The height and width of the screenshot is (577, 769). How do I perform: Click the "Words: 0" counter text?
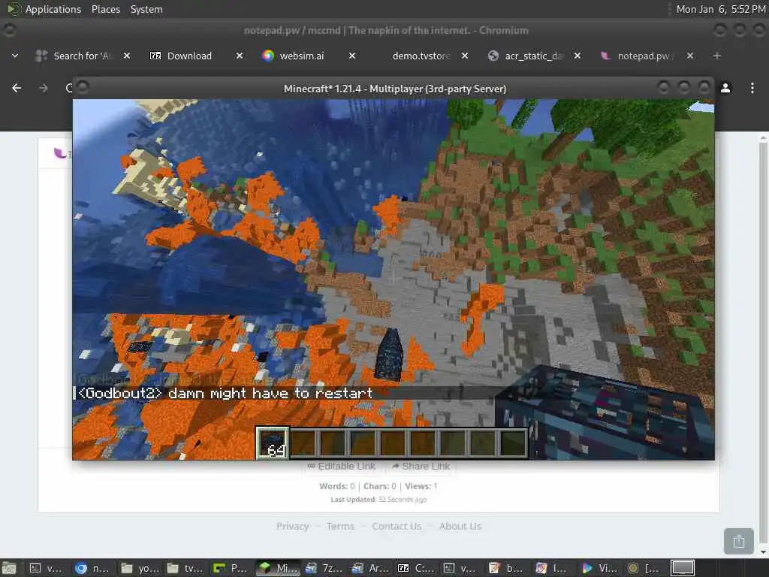(337, 486)
